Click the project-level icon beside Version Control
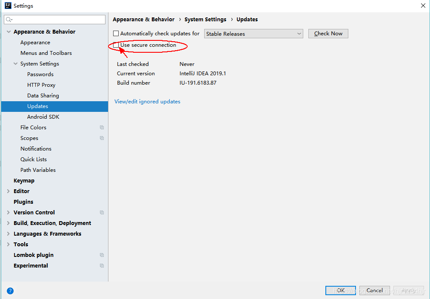430x299 pixels. (x=102, y=213)
